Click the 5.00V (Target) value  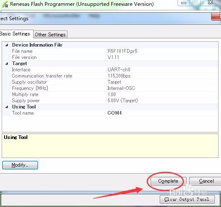(x=123, y=101)
